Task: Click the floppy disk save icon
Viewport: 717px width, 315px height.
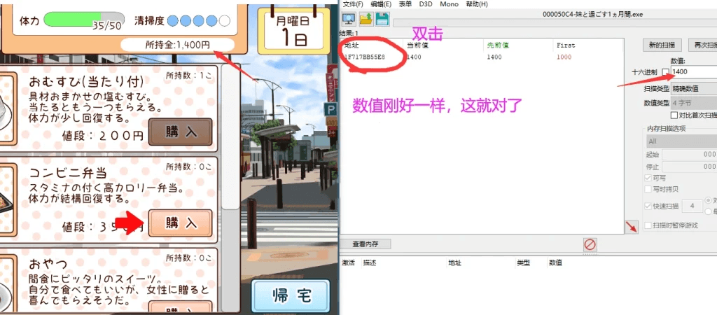Action: tap(382, 18)
